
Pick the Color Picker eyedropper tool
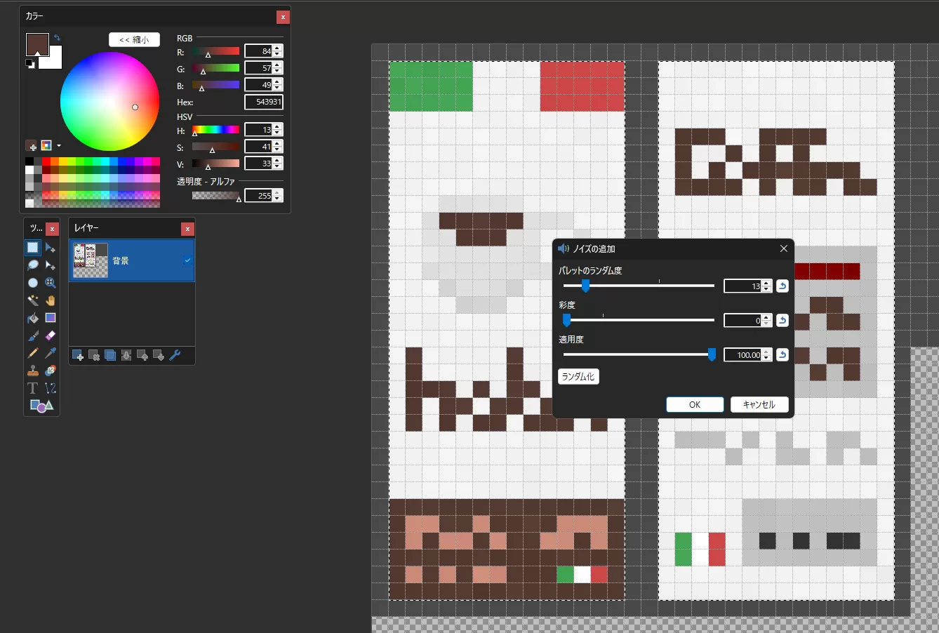50,353
